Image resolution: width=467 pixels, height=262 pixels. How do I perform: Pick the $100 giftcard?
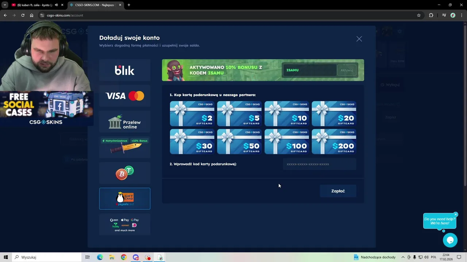click(287, 142)
